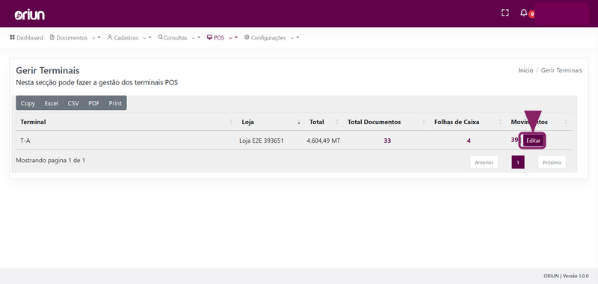Follow the Inicio breadcrumb link
Image resolution: width=598 pixels, height=284 pixels.
(x=525, y=70)
